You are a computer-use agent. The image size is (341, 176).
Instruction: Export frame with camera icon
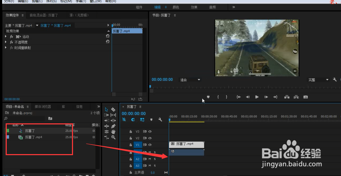(306, 97)
